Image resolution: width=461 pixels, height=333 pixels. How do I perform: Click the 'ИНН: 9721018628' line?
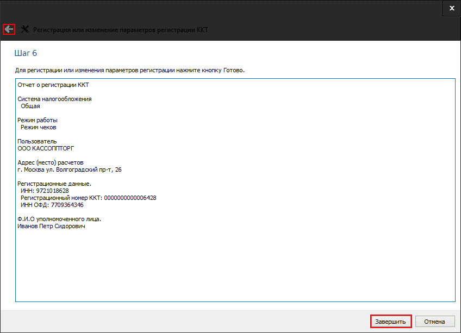pyautogui.click(x=45, y=191)
